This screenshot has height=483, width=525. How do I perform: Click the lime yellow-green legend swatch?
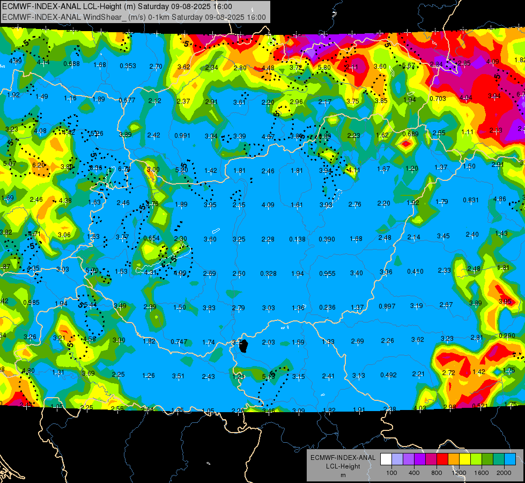pos(476,459)
